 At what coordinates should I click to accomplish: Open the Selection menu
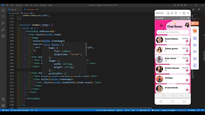(x=19, y=5)
